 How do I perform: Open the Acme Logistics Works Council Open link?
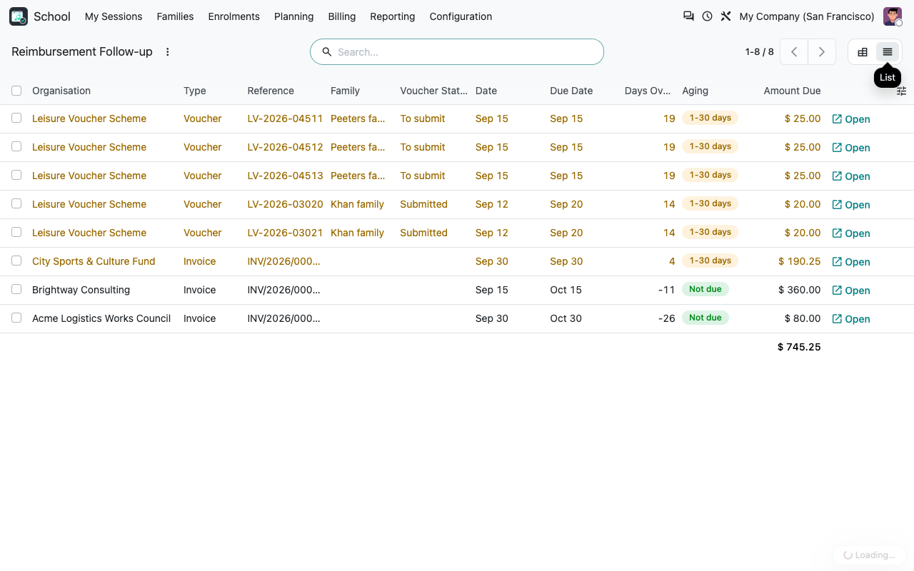[851, 319]
